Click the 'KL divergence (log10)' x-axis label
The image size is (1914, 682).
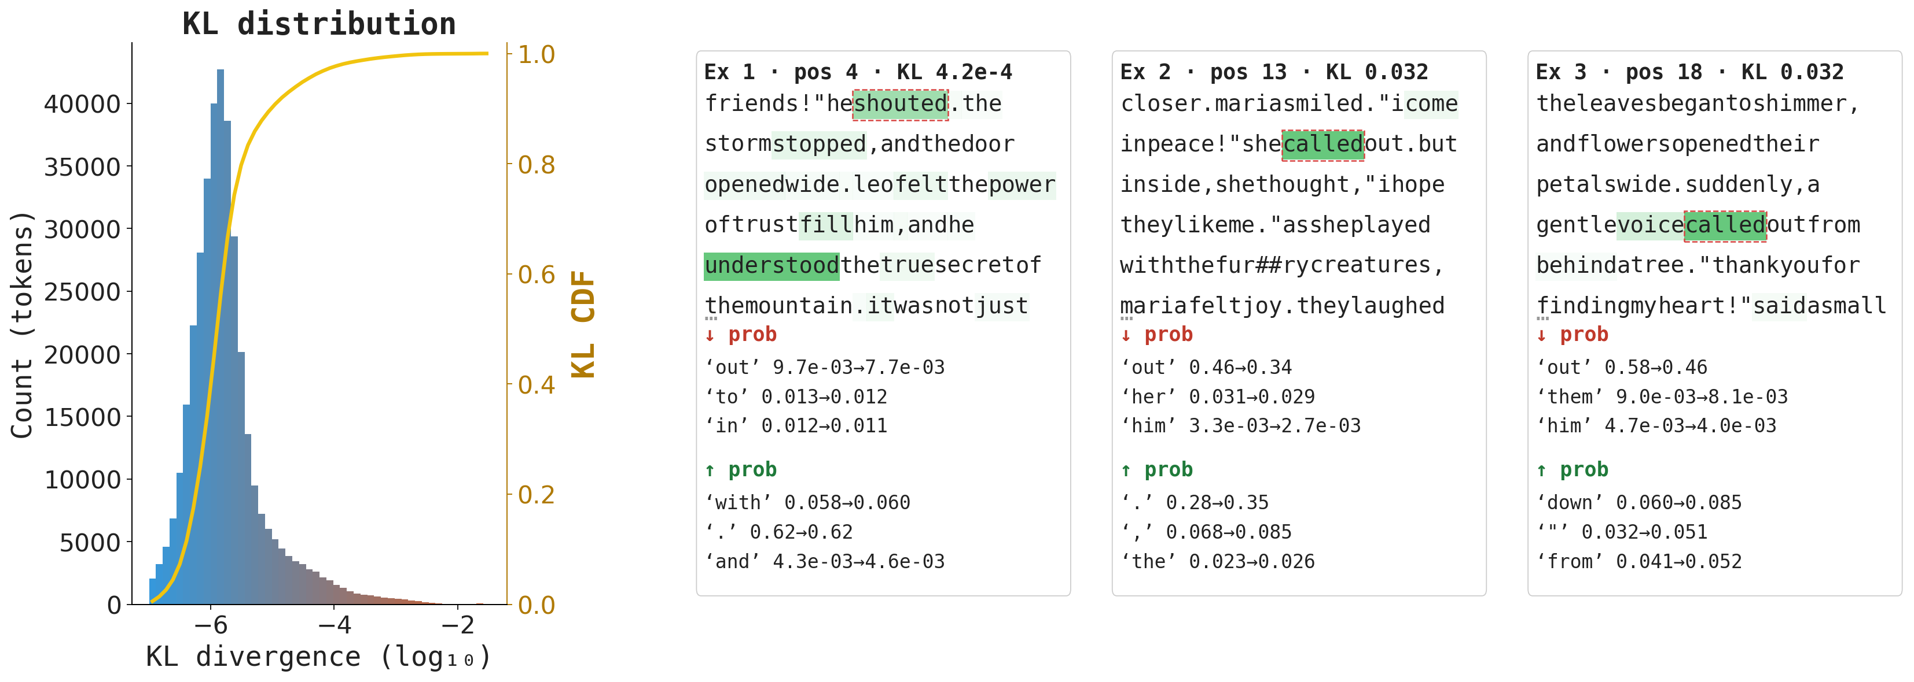pyautogui.click(x=319, y=657)
